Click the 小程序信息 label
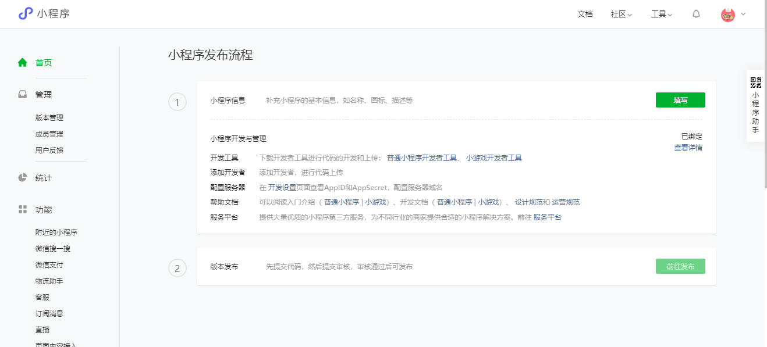 pyautogui.click(x=228, y=100)
